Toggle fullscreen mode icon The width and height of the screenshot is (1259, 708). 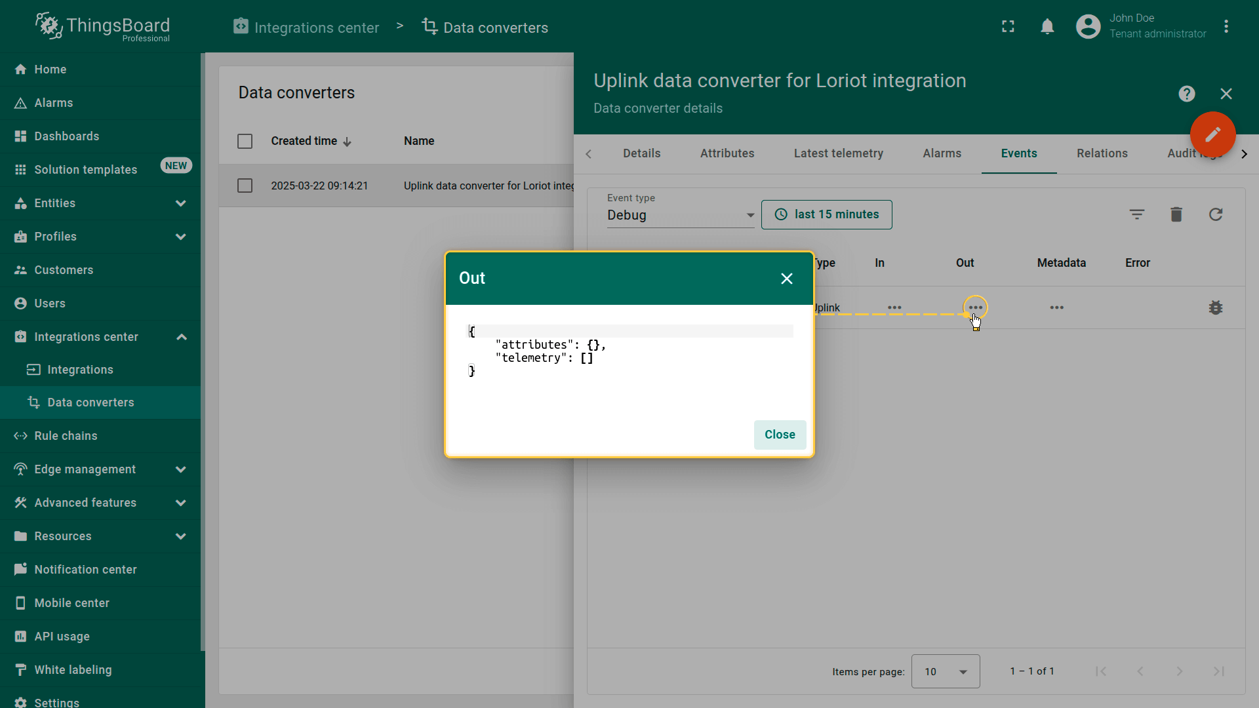(x=1008, y=27)
